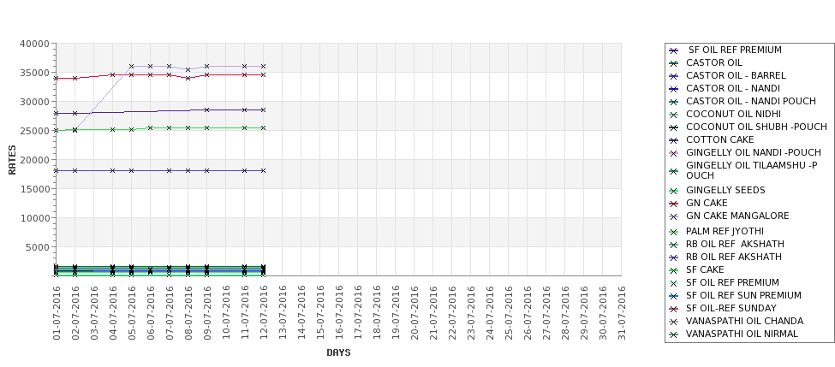Select the CASTOR OIL - NANDI label
The image size is (835, 367).
click(733, 88)
